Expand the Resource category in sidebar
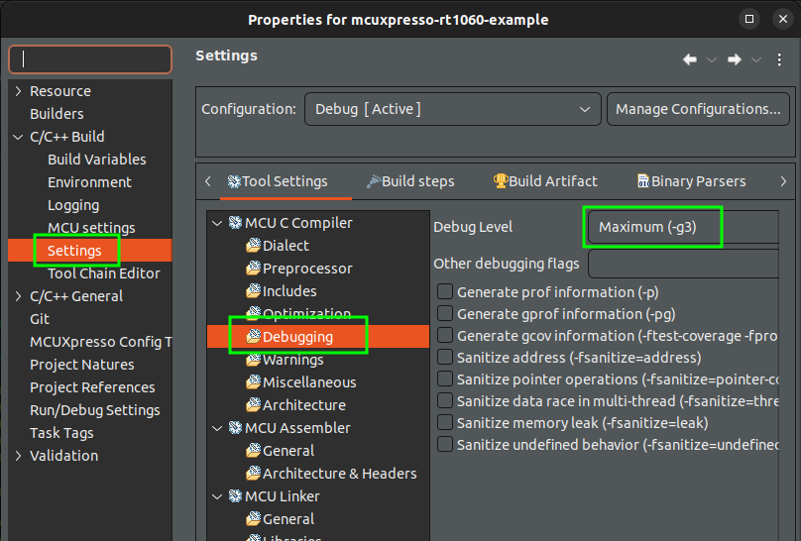The width and height of the screenshot is (801, 541). pyautogui.click(x=18, y=91)
